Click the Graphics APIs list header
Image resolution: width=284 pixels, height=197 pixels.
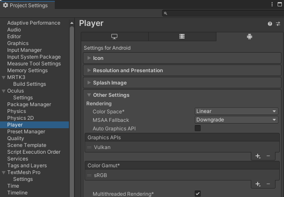point(182,138)
